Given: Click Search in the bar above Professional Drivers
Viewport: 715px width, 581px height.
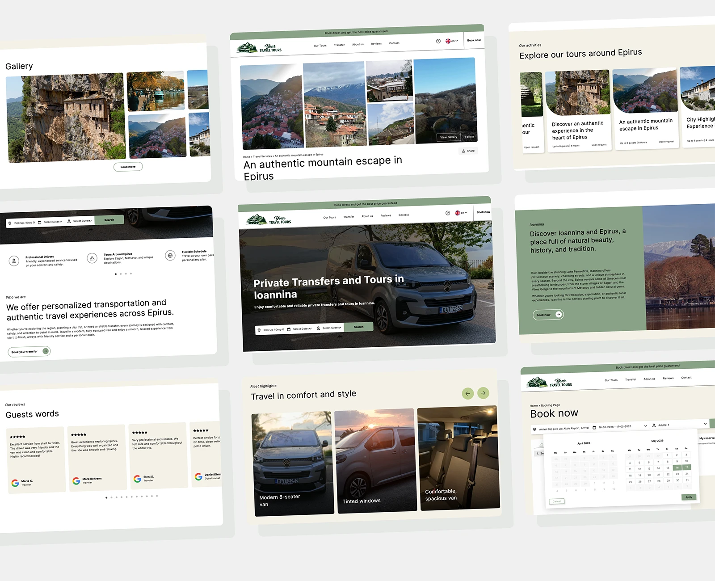Looking at the screenshot, I should pos(109,220).
